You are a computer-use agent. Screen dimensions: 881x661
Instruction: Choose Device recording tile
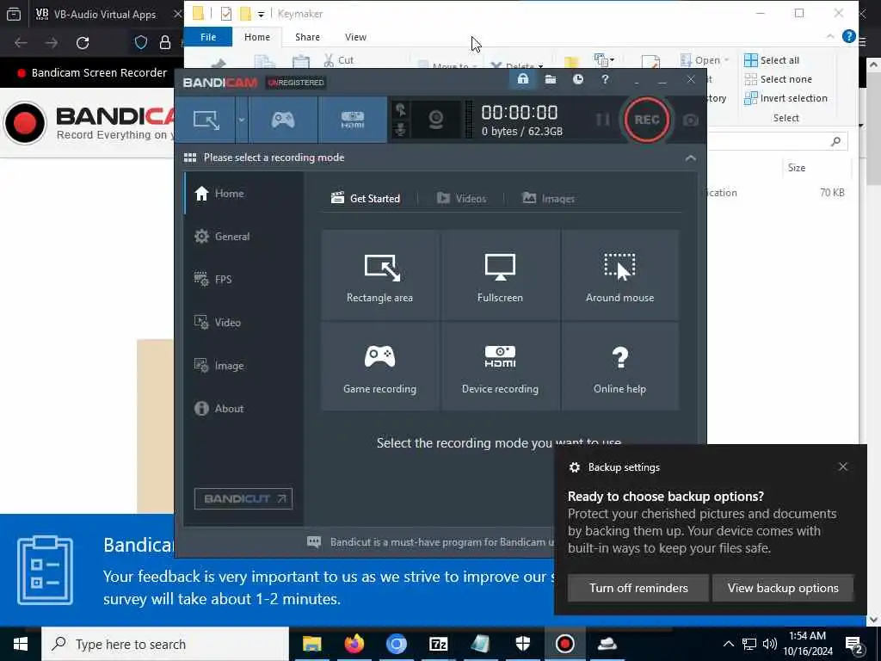pyautogui.click(x=500, y=367)
